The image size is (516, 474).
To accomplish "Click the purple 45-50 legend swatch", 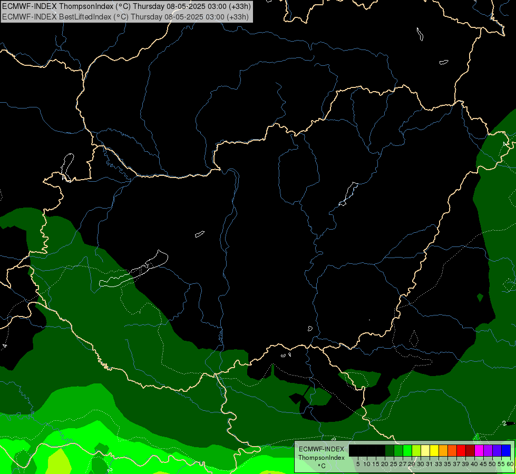I will coord(488,450).
